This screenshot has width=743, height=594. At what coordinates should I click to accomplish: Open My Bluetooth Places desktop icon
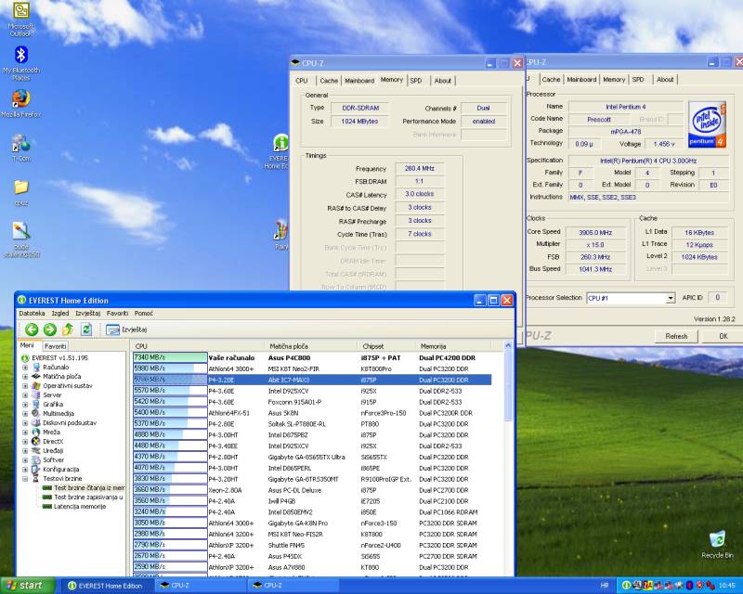[x=20, y=56]
